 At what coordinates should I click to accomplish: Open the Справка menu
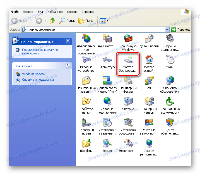[x=88, y=12]
